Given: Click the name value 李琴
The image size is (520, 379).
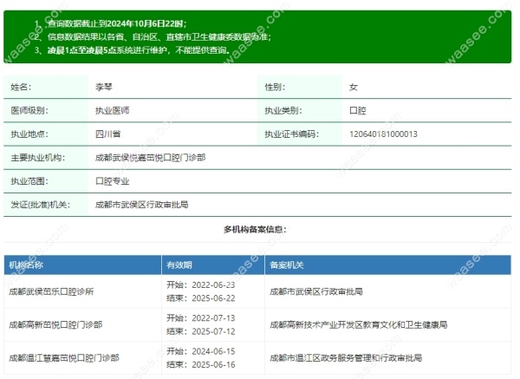Looking at the screenshot, I should (x=104, y=87).
